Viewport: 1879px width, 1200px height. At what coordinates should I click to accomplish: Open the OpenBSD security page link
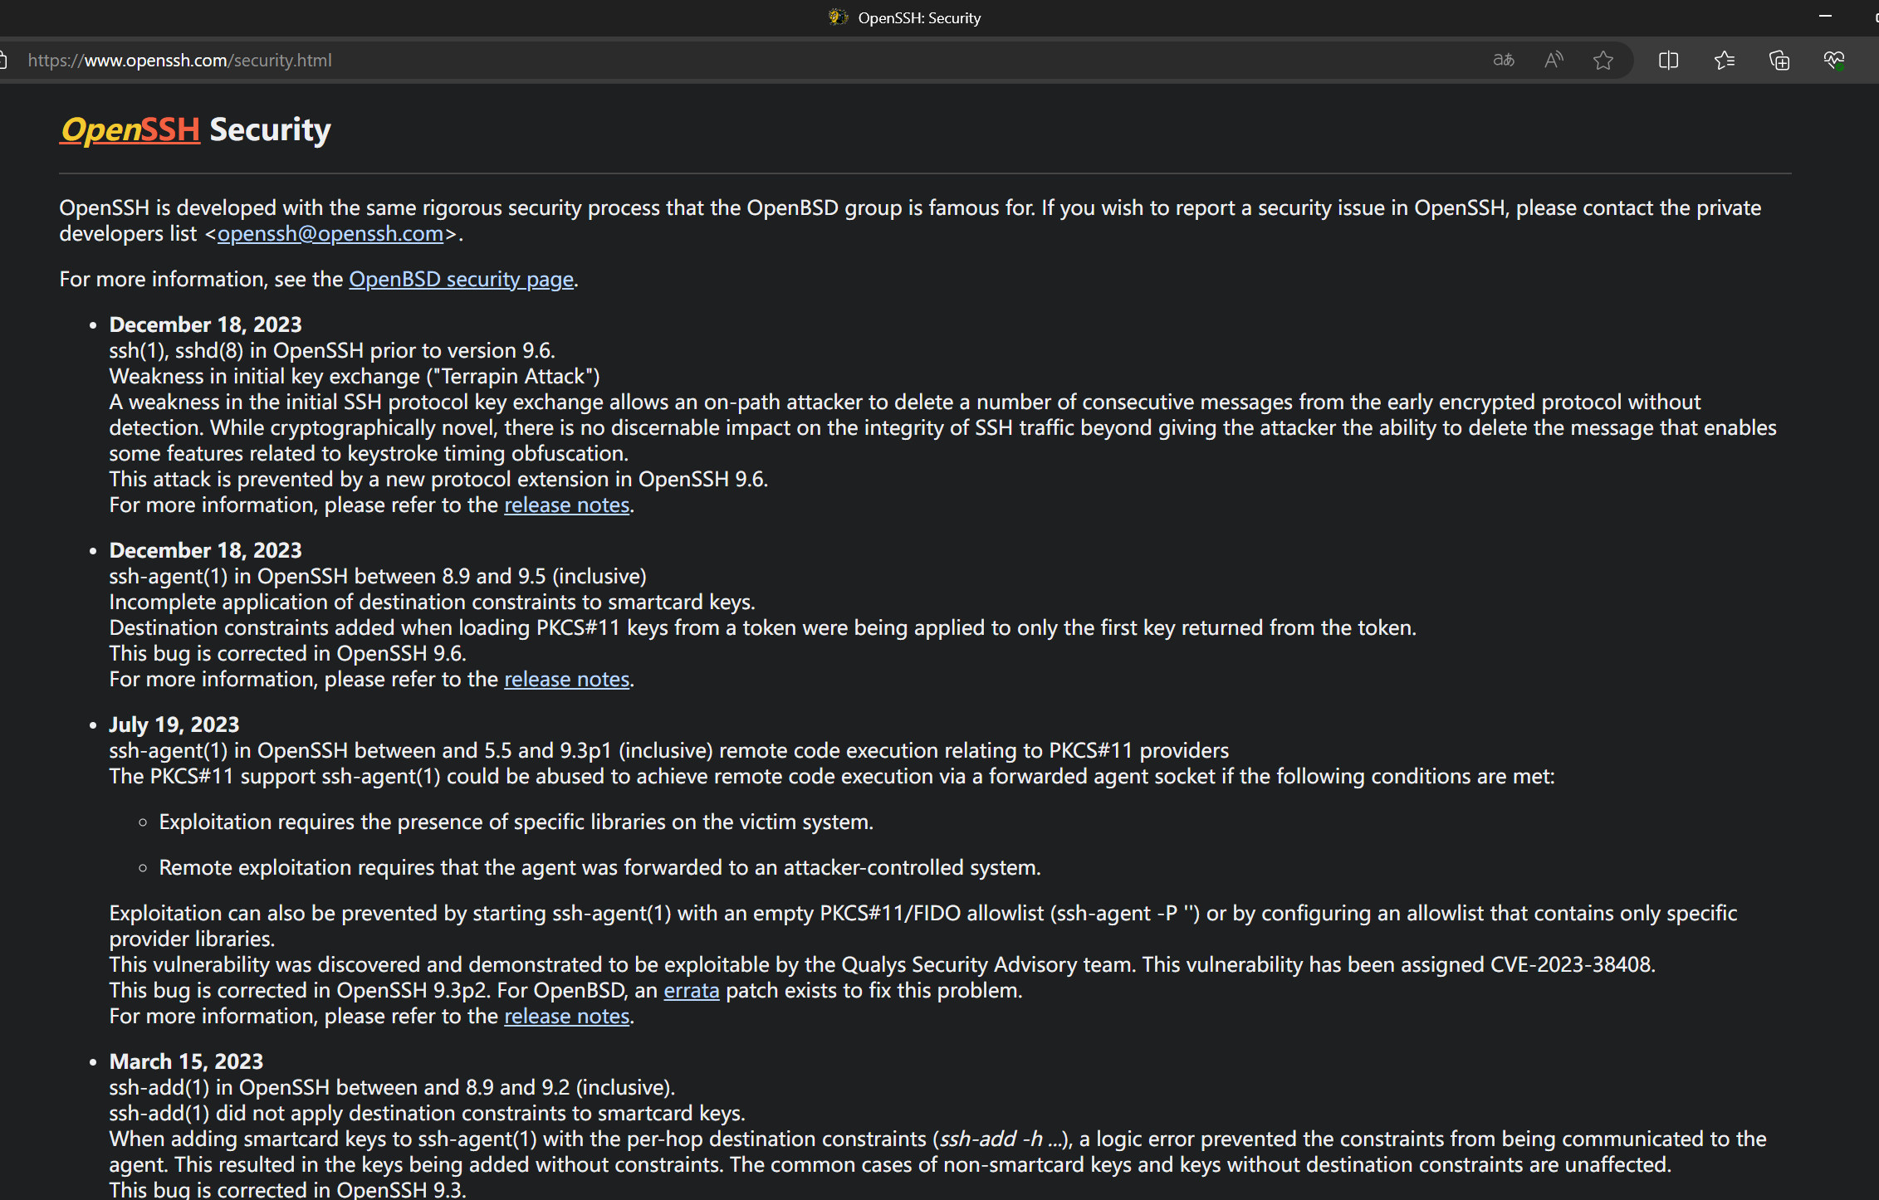461,279
